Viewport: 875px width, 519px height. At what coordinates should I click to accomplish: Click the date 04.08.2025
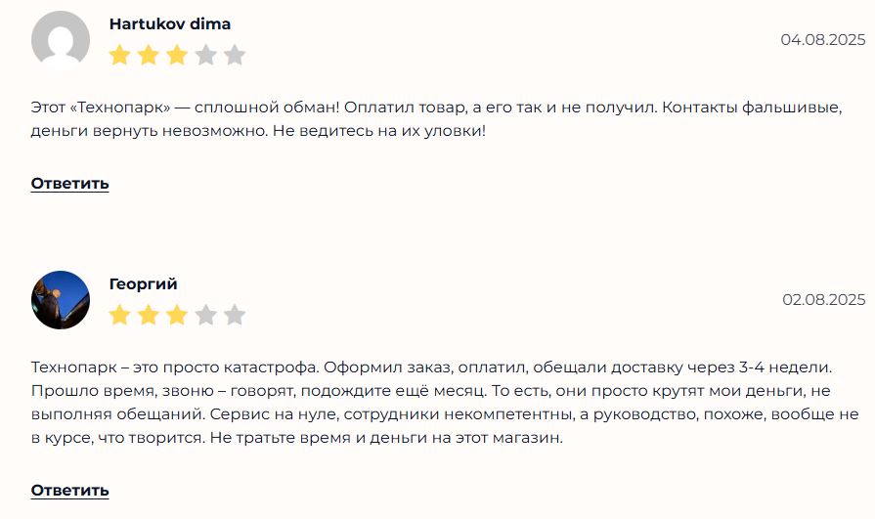point(822,40)
